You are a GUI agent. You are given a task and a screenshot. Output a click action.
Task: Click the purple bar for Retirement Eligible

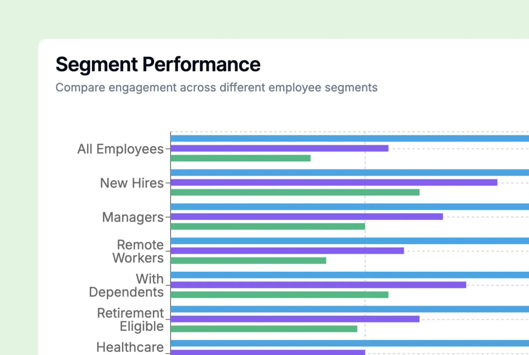pos(295,319)
